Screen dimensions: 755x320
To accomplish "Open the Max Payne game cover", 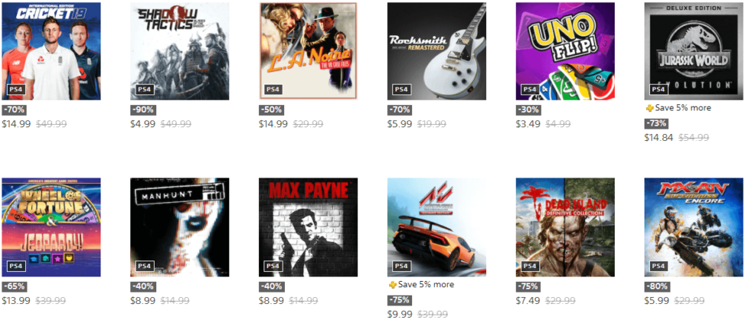I will point(308,227).
